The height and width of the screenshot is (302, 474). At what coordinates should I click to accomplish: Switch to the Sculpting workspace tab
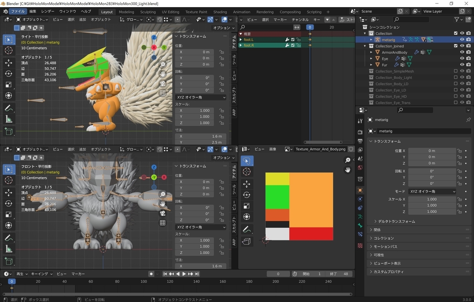(x=148, y=12)
